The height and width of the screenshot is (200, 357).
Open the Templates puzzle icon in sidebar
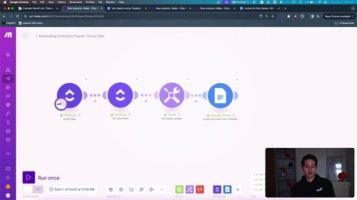click(8, 87)
